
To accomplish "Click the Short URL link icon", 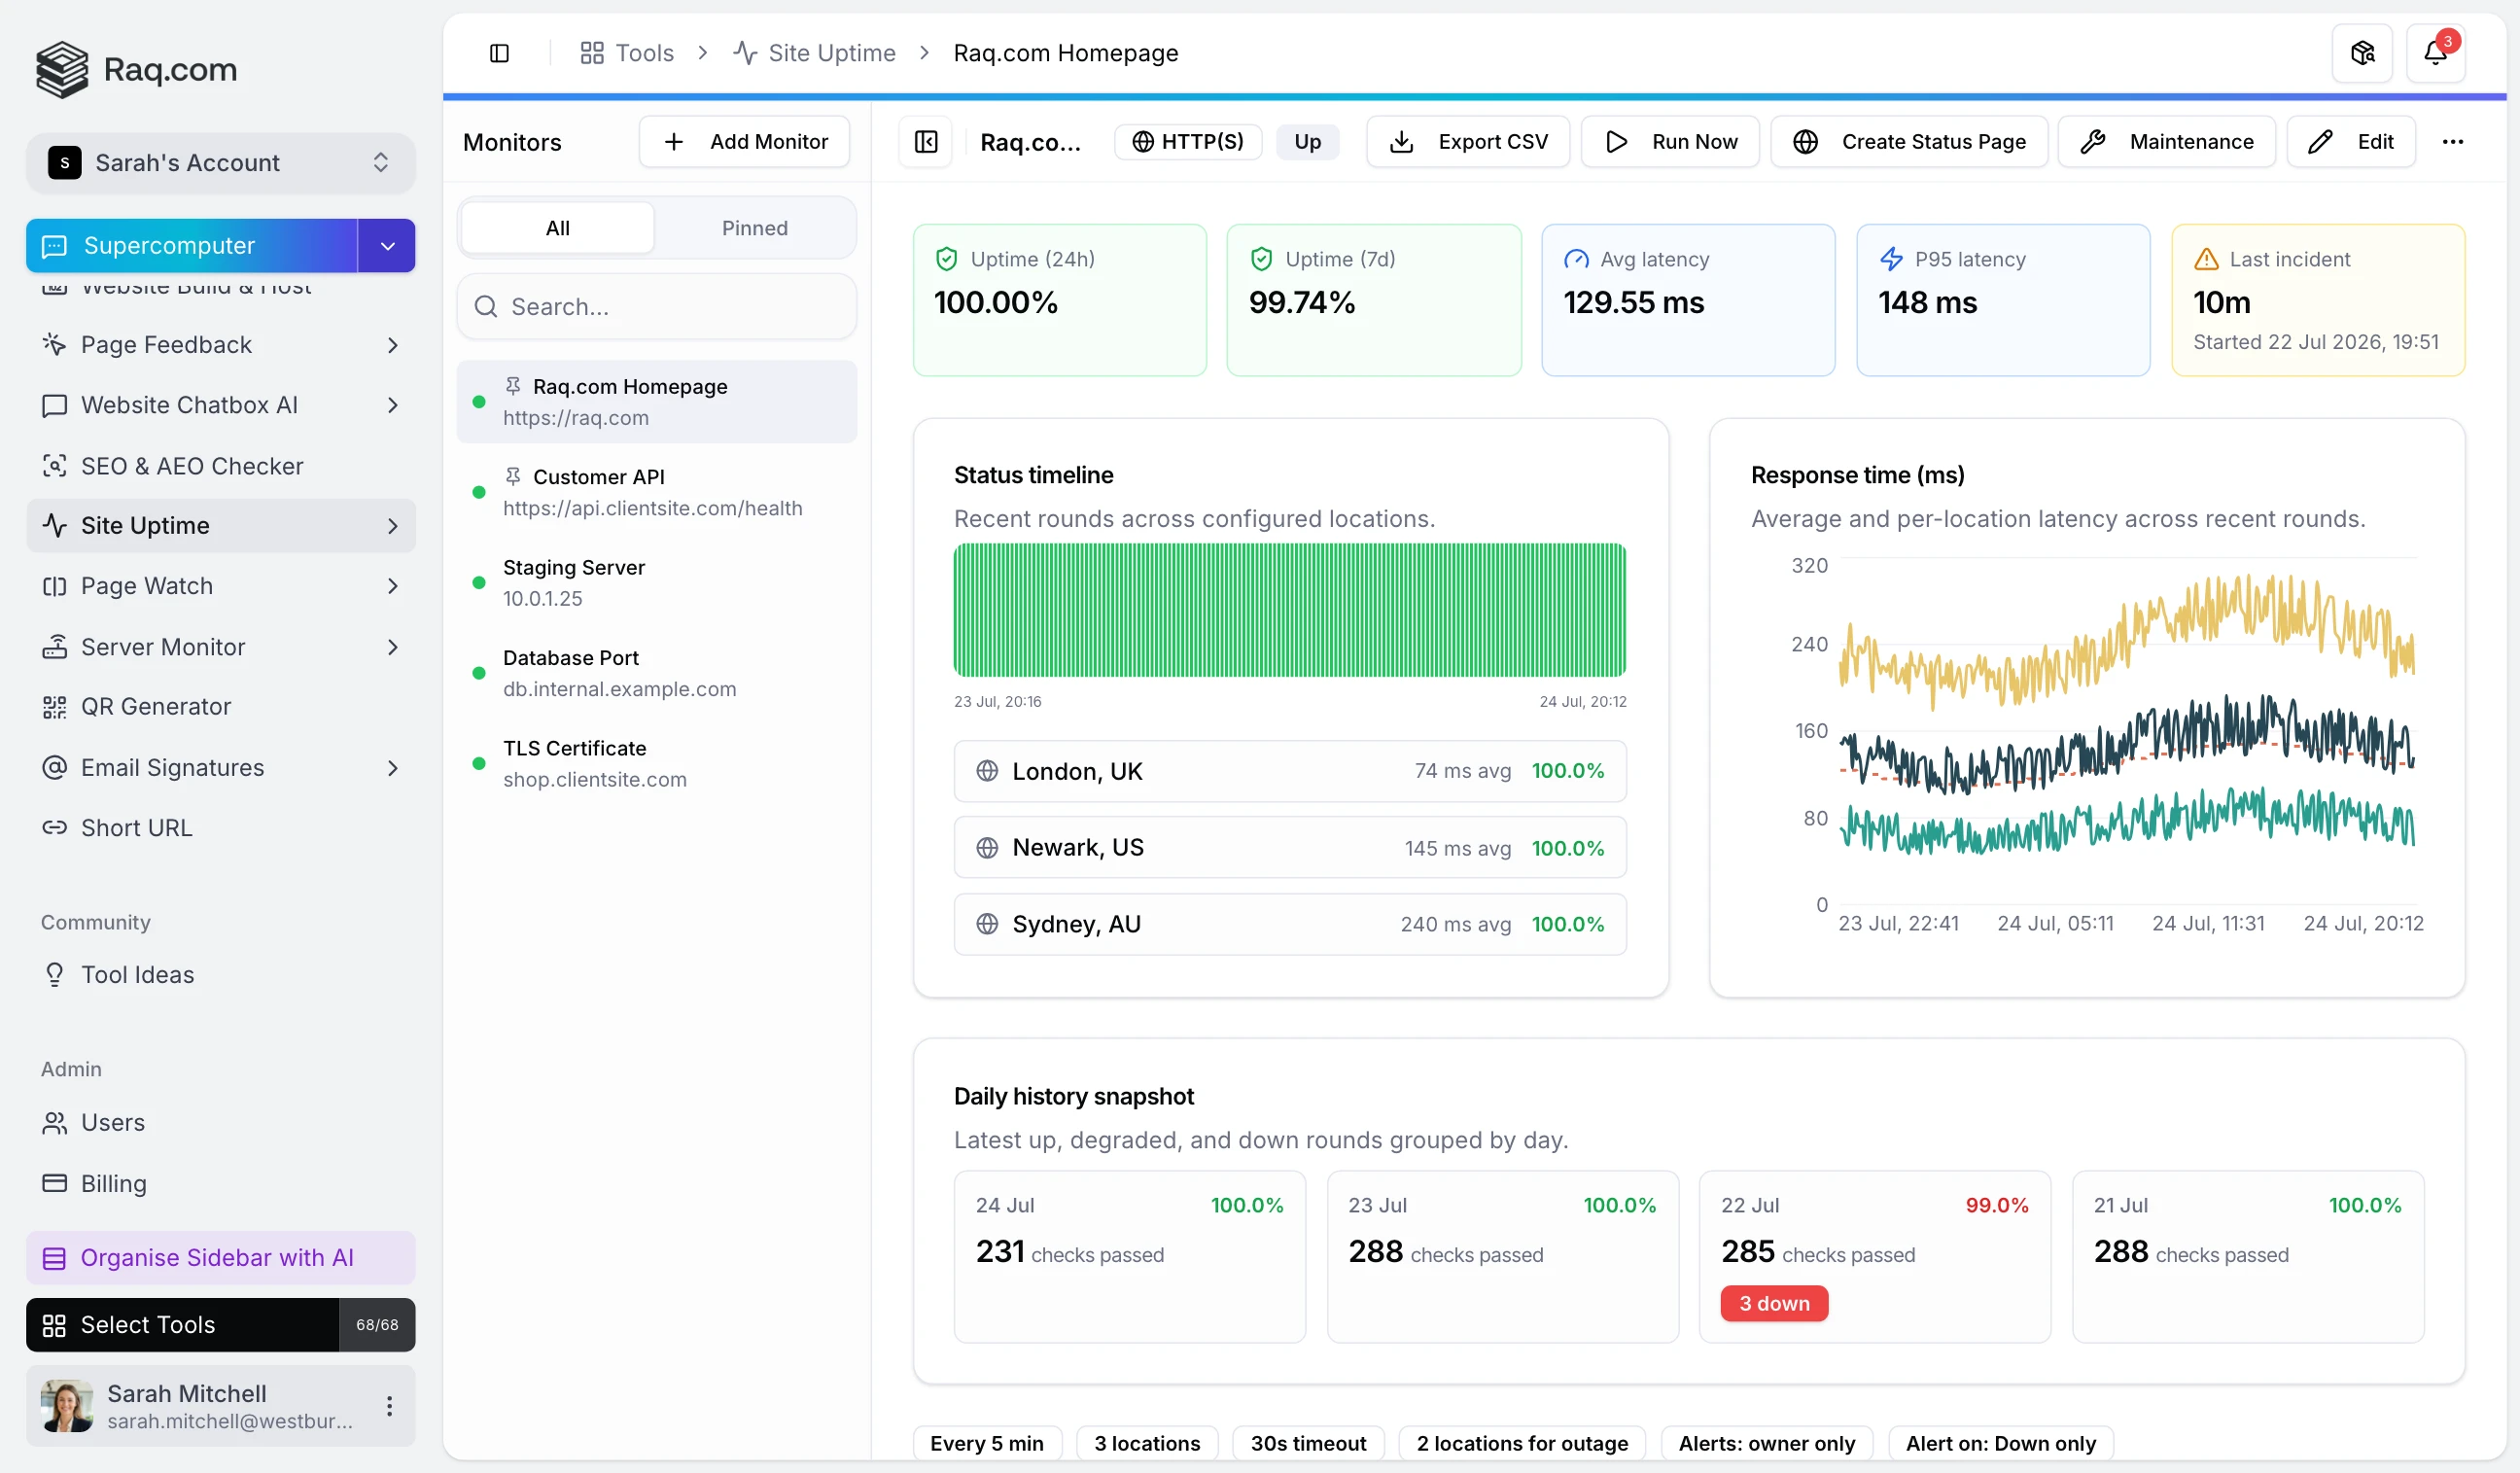I will click(x=54, y=828).
